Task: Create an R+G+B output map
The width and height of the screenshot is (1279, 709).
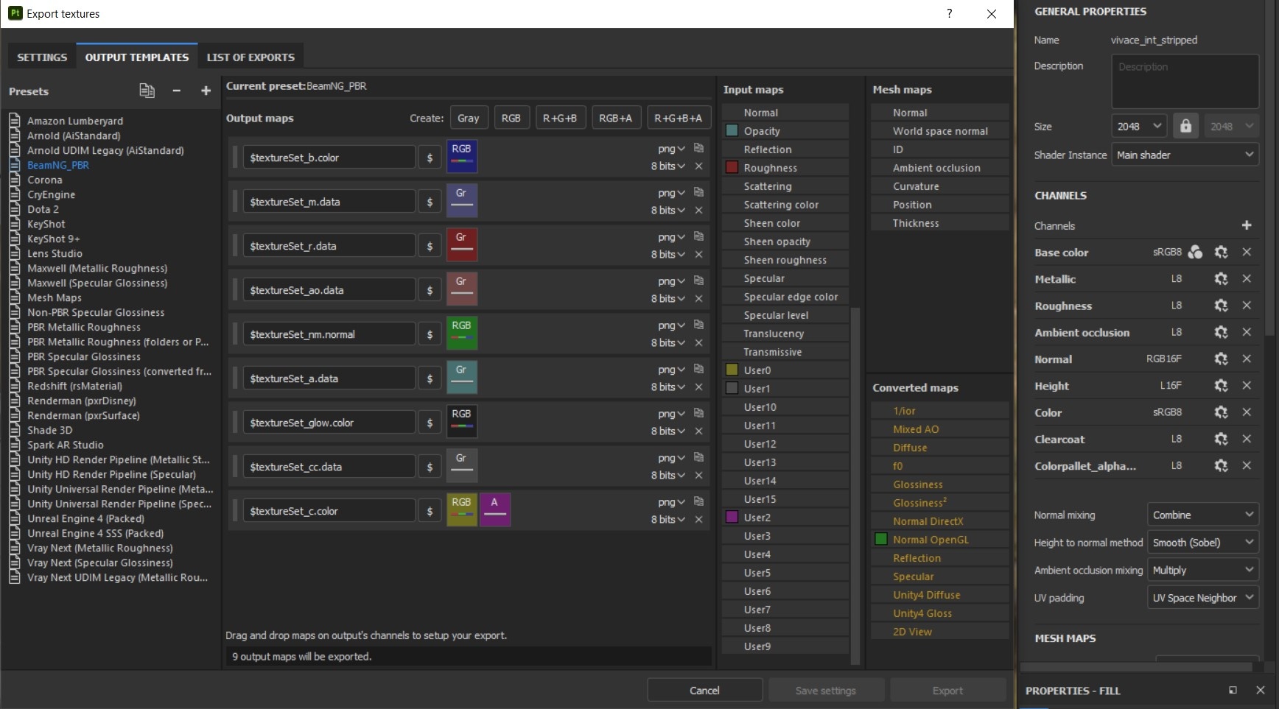Action: click(x=560, y=118)
